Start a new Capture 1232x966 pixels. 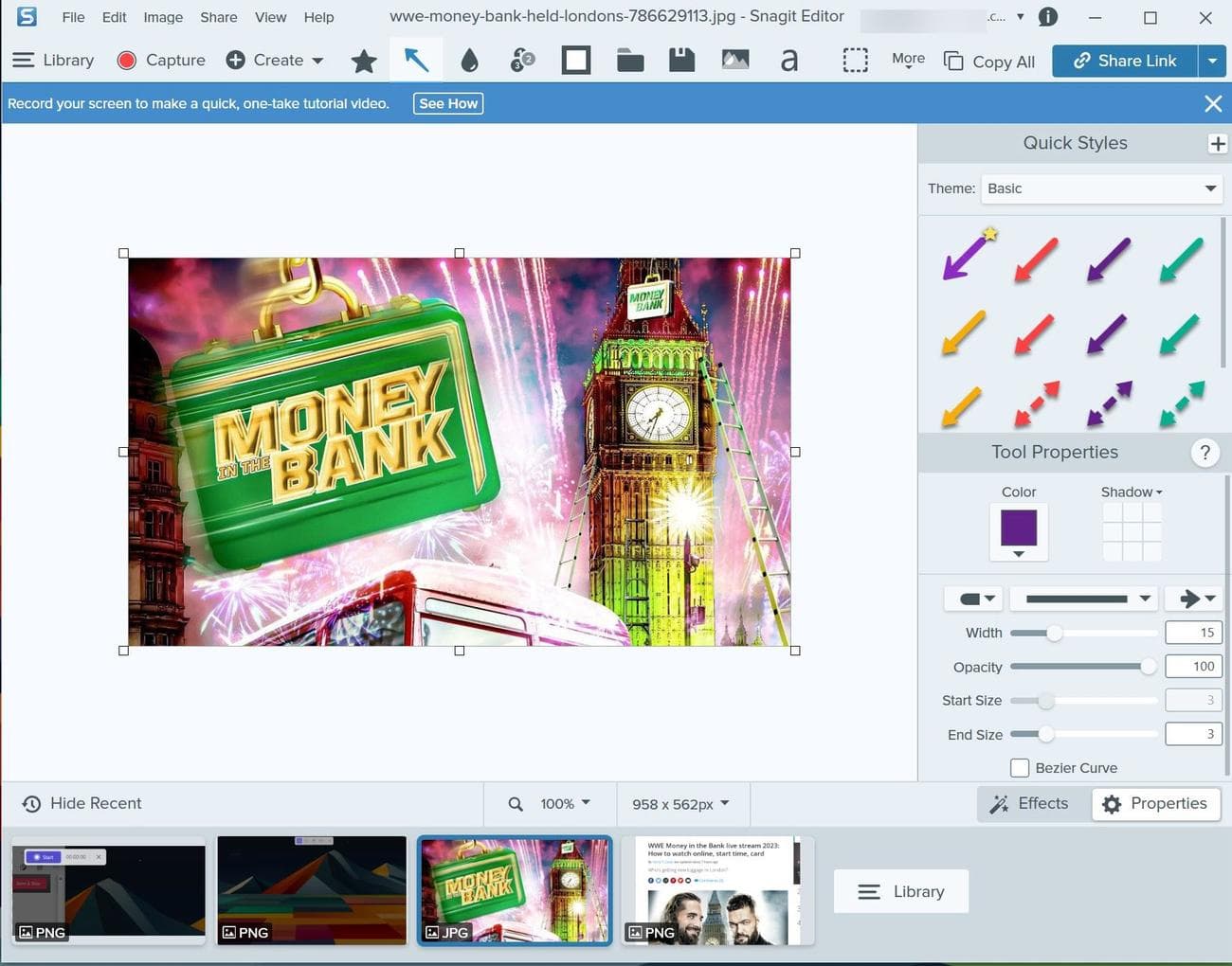[x=160, y=60]
